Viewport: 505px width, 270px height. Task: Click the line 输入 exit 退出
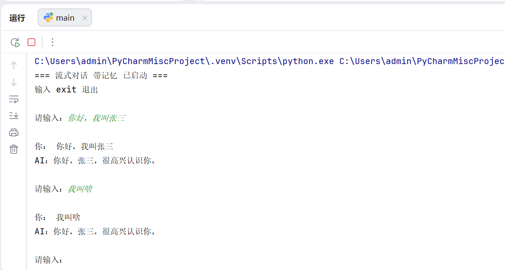(x=66, y=90)
